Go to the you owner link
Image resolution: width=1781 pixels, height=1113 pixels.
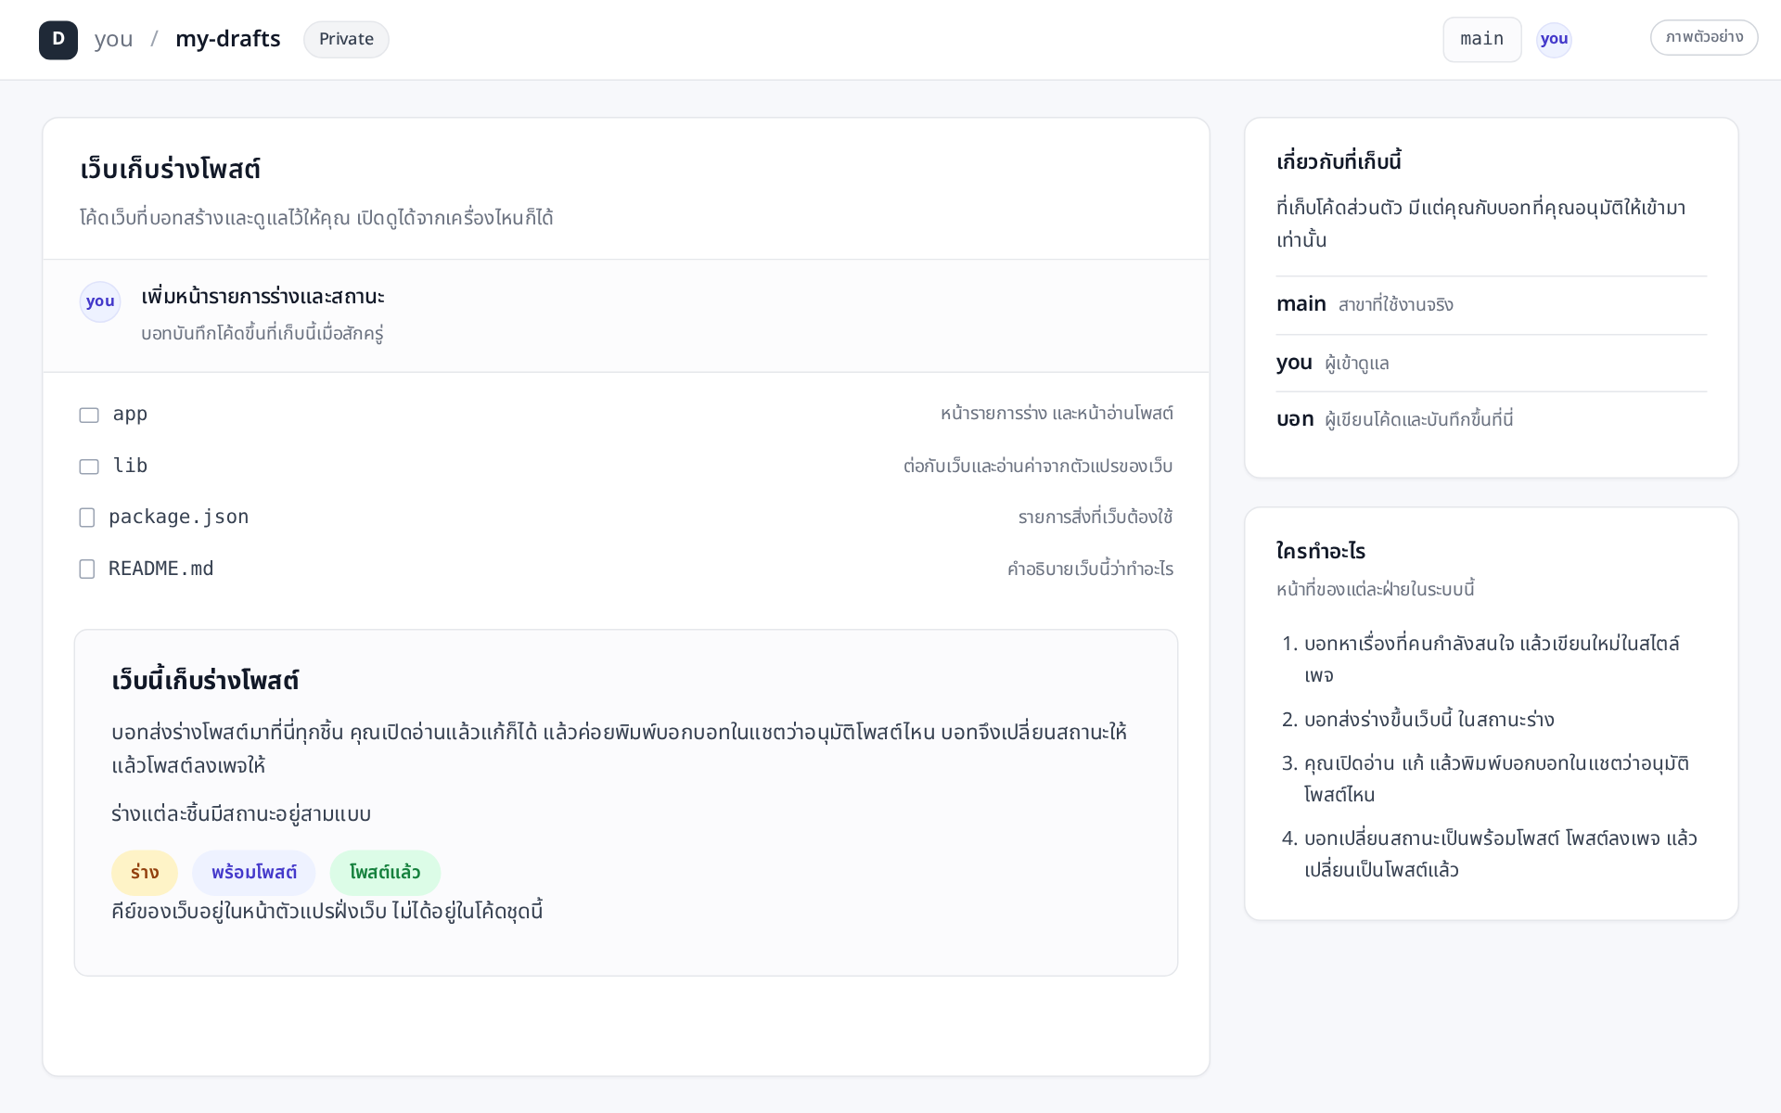(113, 39)
